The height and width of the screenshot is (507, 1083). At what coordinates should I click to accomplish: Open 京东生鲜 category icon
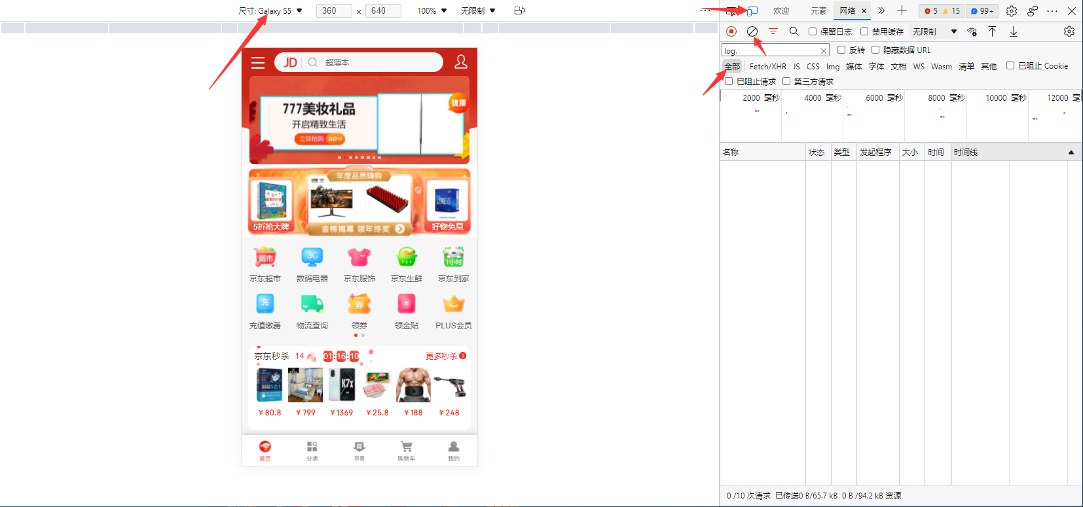tap(407, 256)
